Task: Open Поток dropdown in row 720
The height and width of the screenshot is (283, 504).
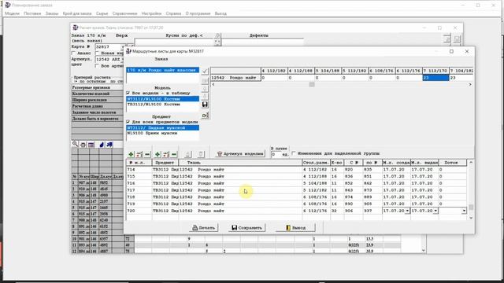Action: 464,211
